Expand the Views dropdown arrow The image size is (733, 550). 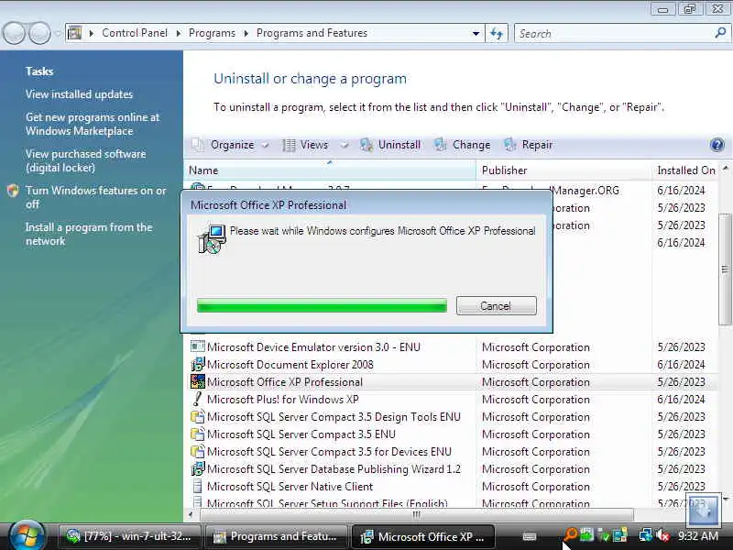tap(345, 146)
